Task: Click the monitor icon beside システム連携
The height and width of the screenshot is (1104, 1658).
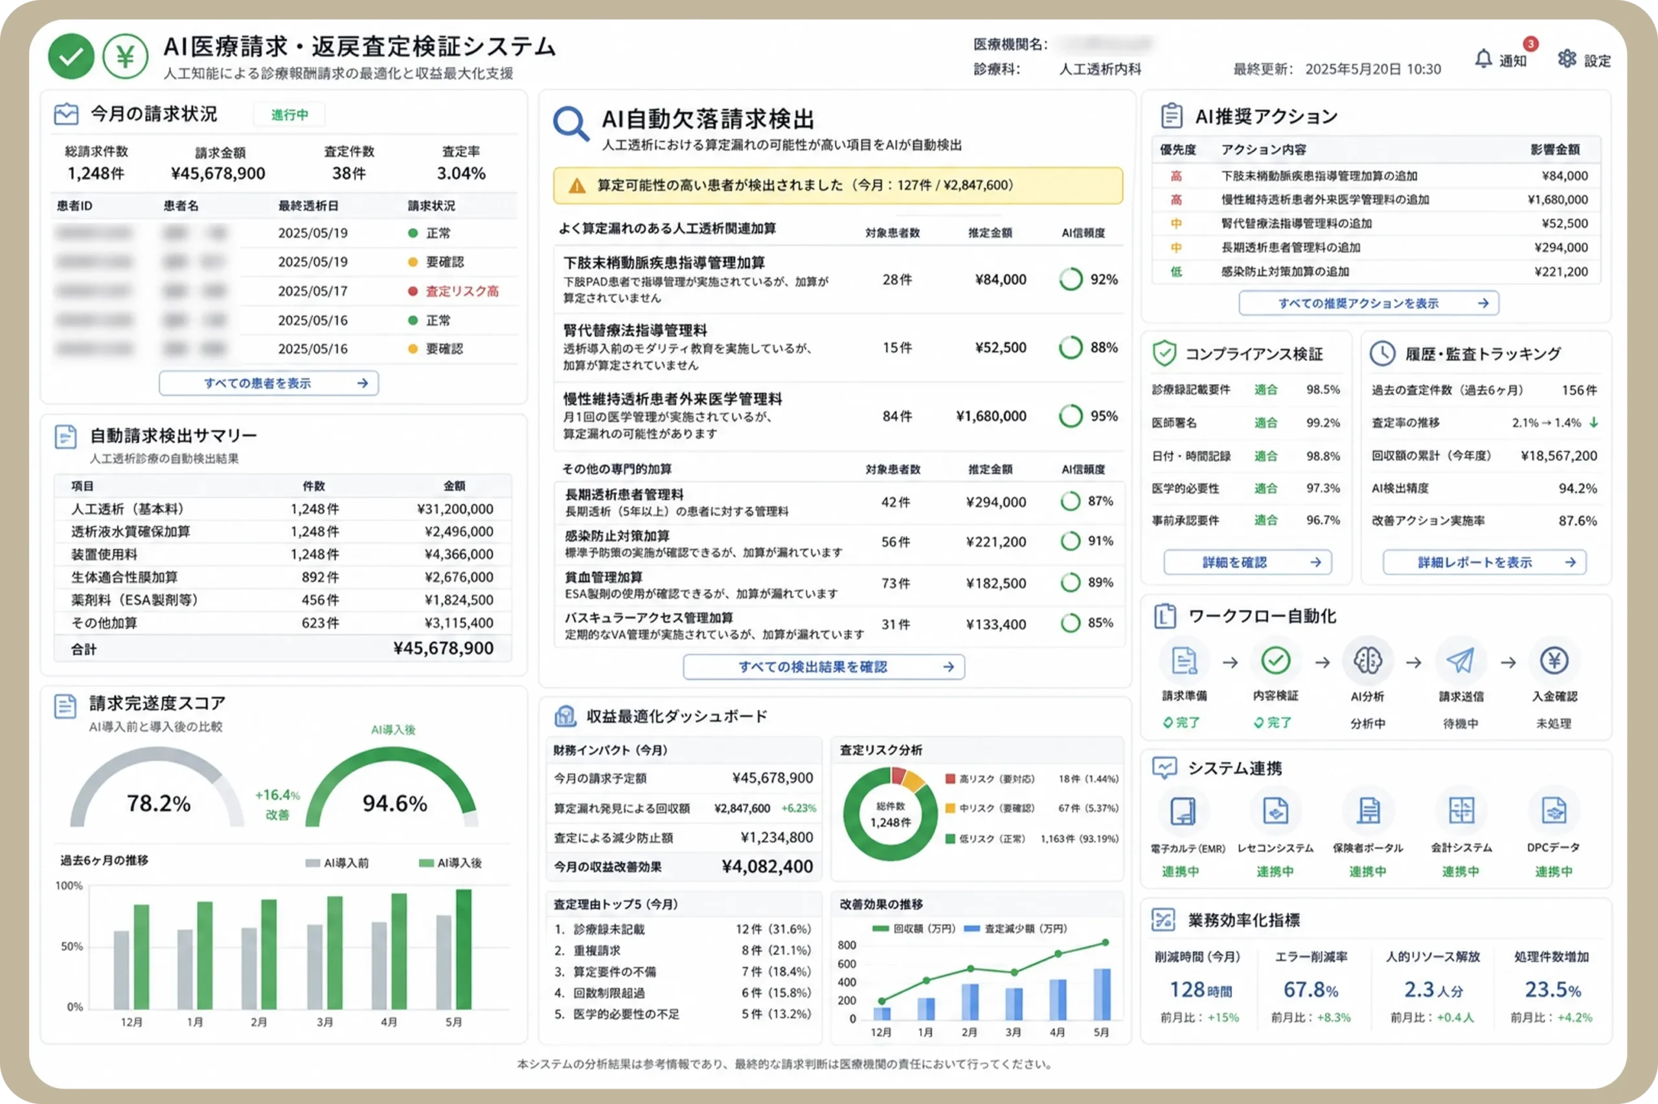Action: coord(1164,767)
